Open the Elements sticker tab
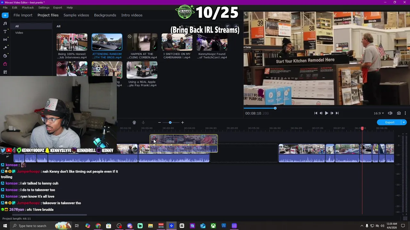Viewport: 410px width, 230px height. (5, 56)
